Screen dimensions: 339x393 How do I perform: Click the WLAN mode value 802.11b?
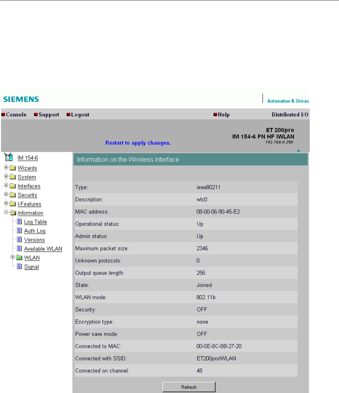(x=206, y=297)
